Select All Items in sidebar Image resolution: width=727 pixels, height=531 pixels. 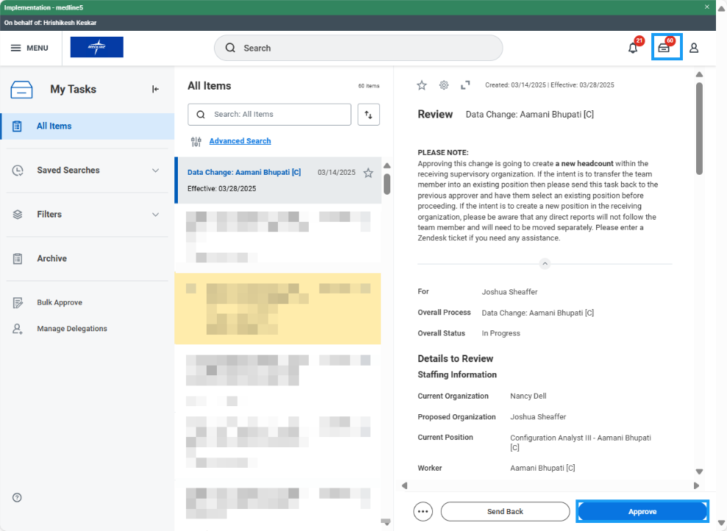[x=54, y=126]
